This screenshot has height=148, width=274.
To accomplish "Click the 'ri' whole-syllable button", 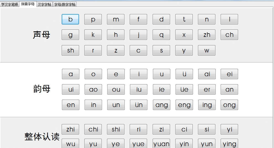I will click(x=139, y=130).
